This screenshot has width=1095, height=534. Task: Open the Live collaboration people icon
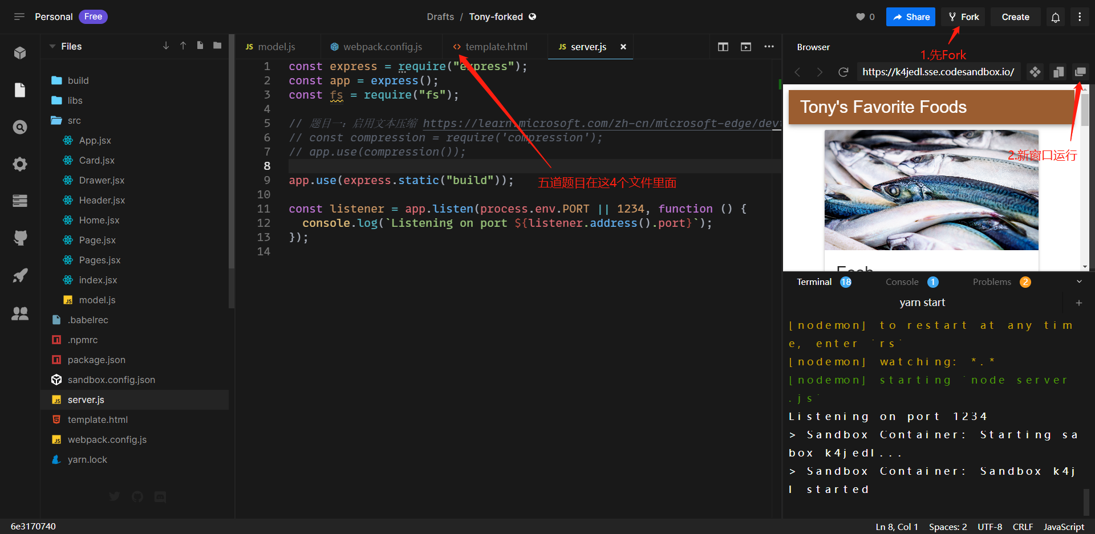(20, 313)
